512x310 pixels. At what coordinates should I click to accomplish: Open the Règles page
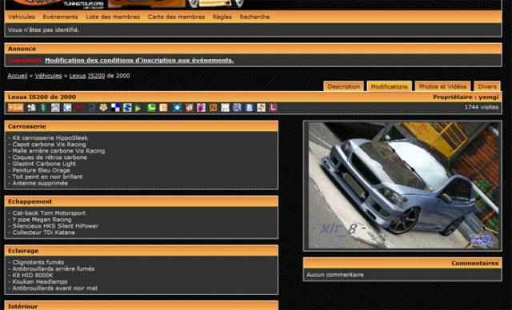[222, 17]
